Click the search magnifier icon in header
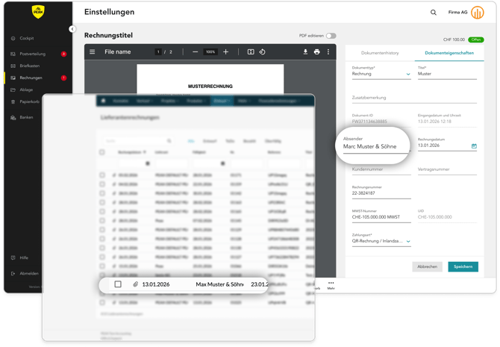The image size is (500, 347). pyautogui.click(x=434, y=13)
